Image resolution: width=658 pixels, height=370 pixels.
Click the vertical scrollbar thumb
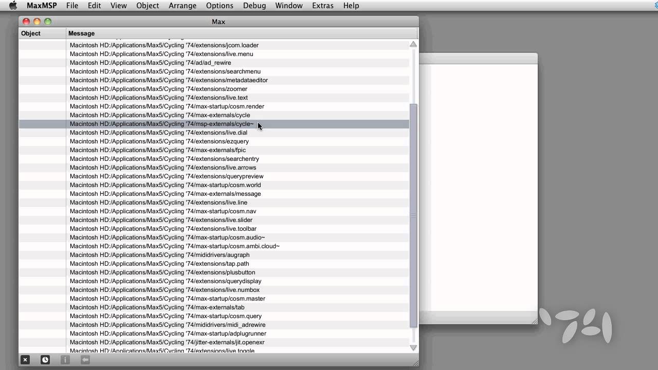click(x=413, y=215)
